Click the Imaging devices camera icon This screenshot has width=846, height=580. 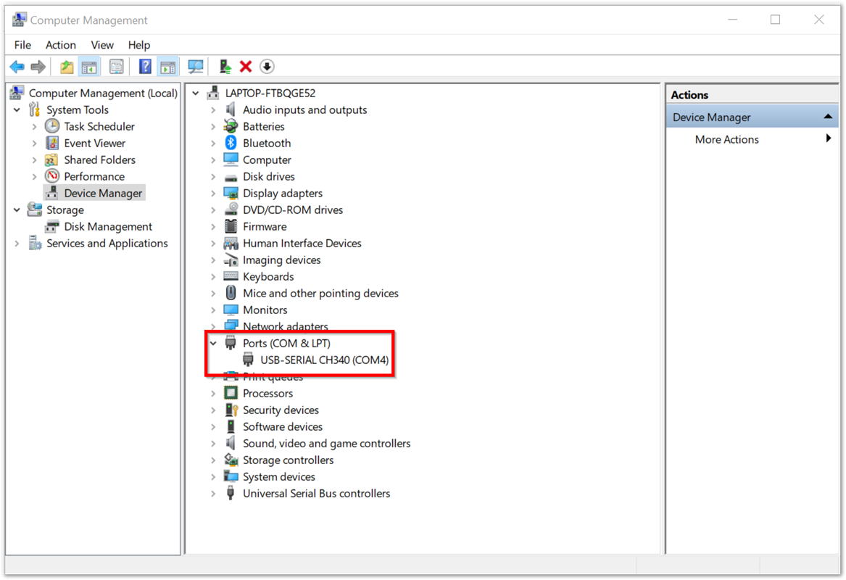(x=231, y=260)
